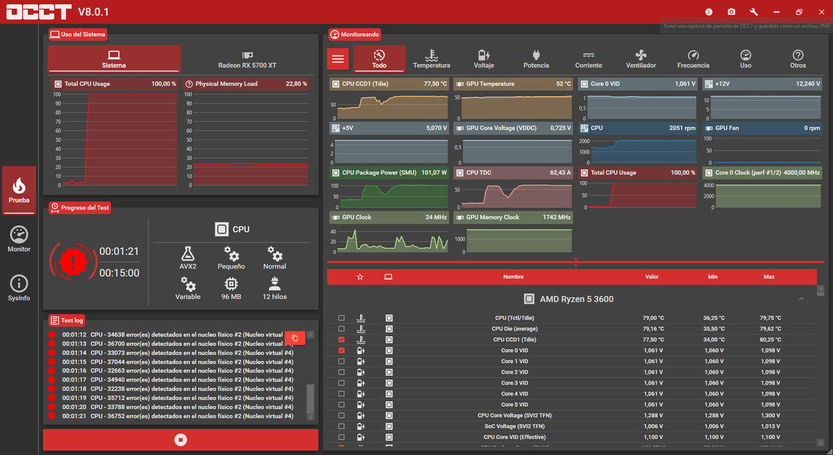Select the Ventilador monitoring tab
The image size is (833, 455).
pyautogui.click(x=641, y=58)
